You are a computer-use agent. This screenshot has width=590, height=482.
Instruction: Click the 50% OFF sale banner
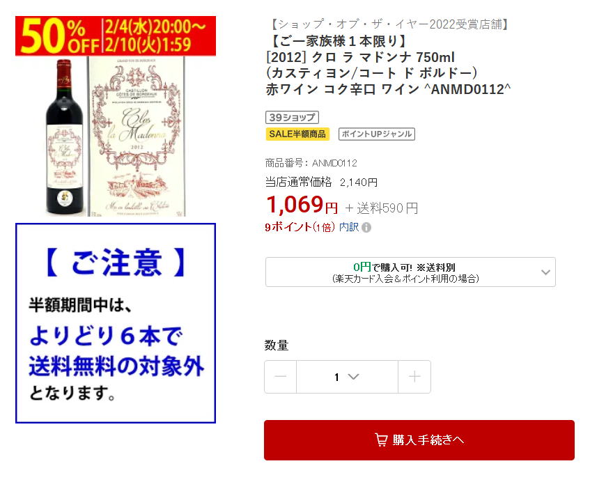(x=116, y=36)
